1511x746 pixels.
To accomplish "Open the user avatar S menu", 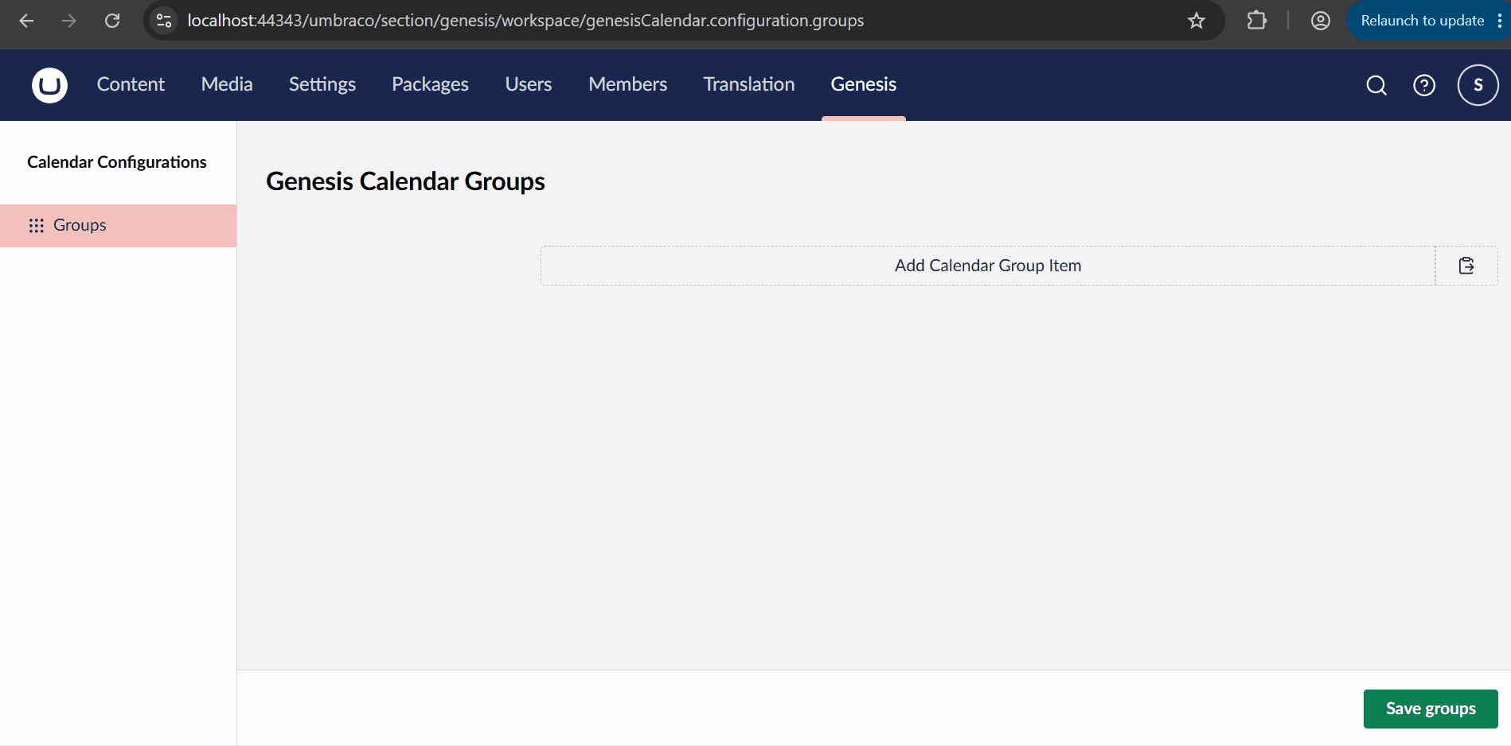I will (1478, 85).
